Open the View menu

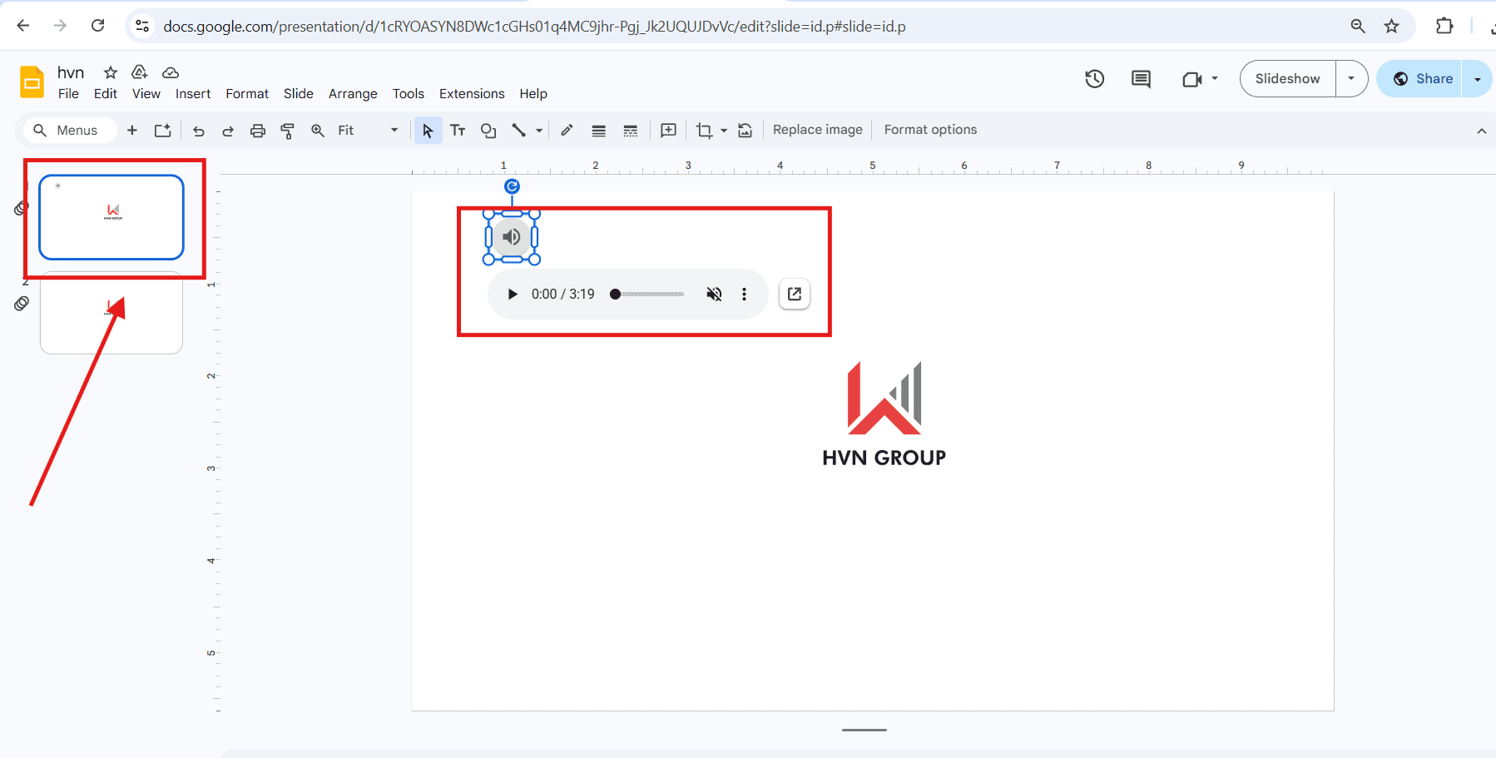(146, 94)
